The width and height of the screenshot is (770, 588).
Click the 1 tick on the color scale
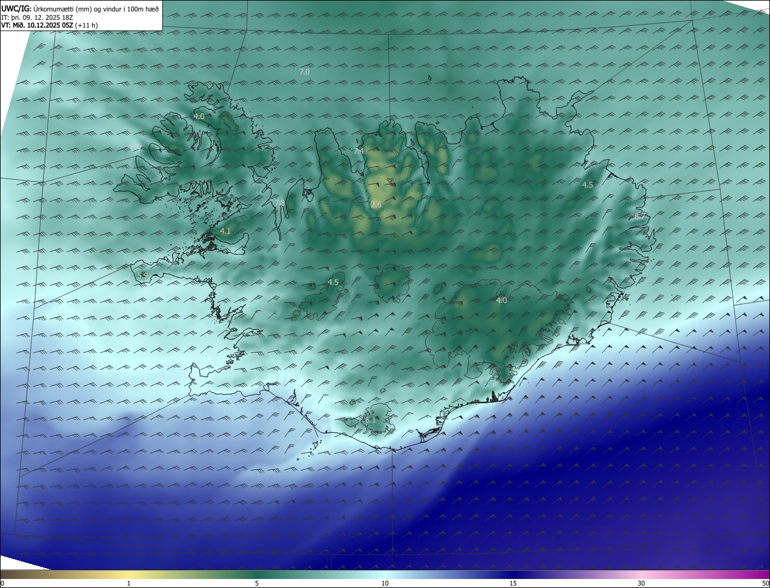(129, 583)
